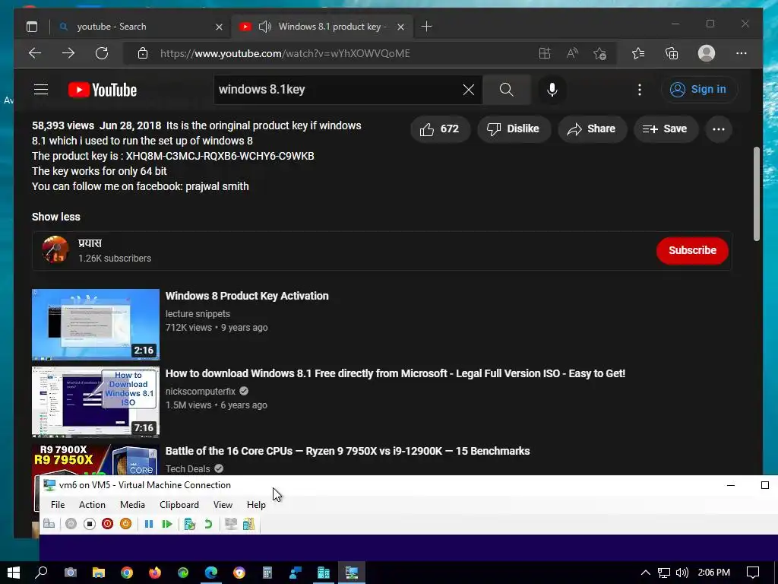Refresh the YouTube page
Image resolution: width=778 pixels, height=584 pixels.
(x=102, y=53)
